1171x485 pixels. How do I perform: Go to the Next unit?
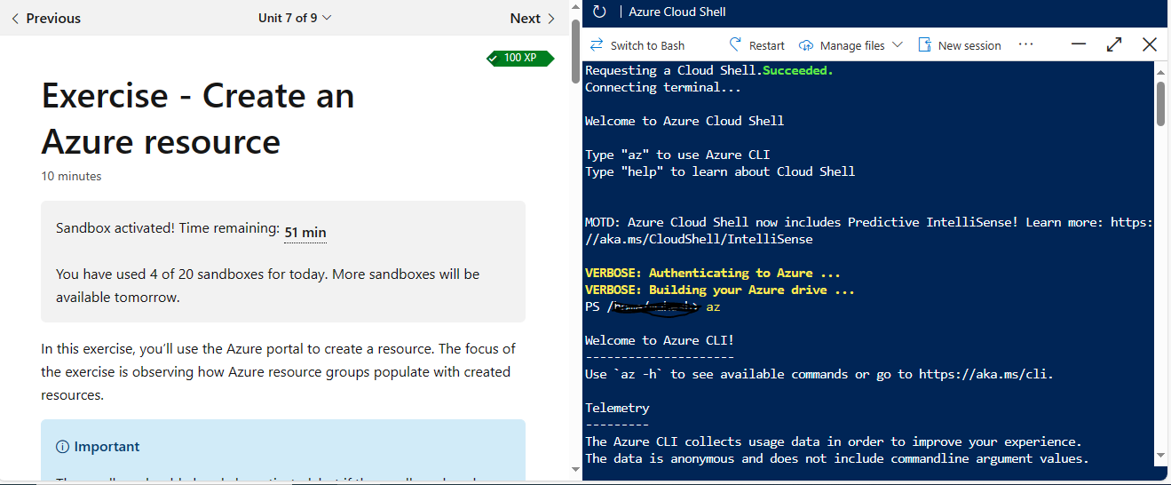click(x=533, y=18)
